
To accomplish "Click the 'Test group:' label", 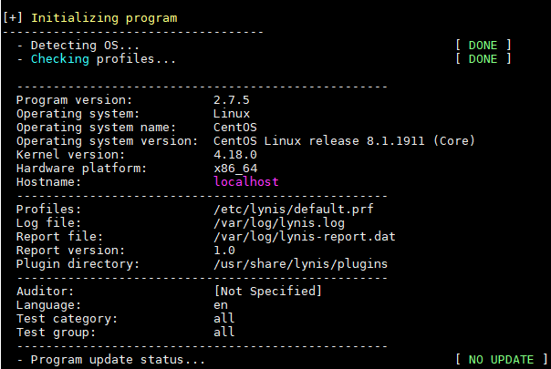I will click(56, 333).
